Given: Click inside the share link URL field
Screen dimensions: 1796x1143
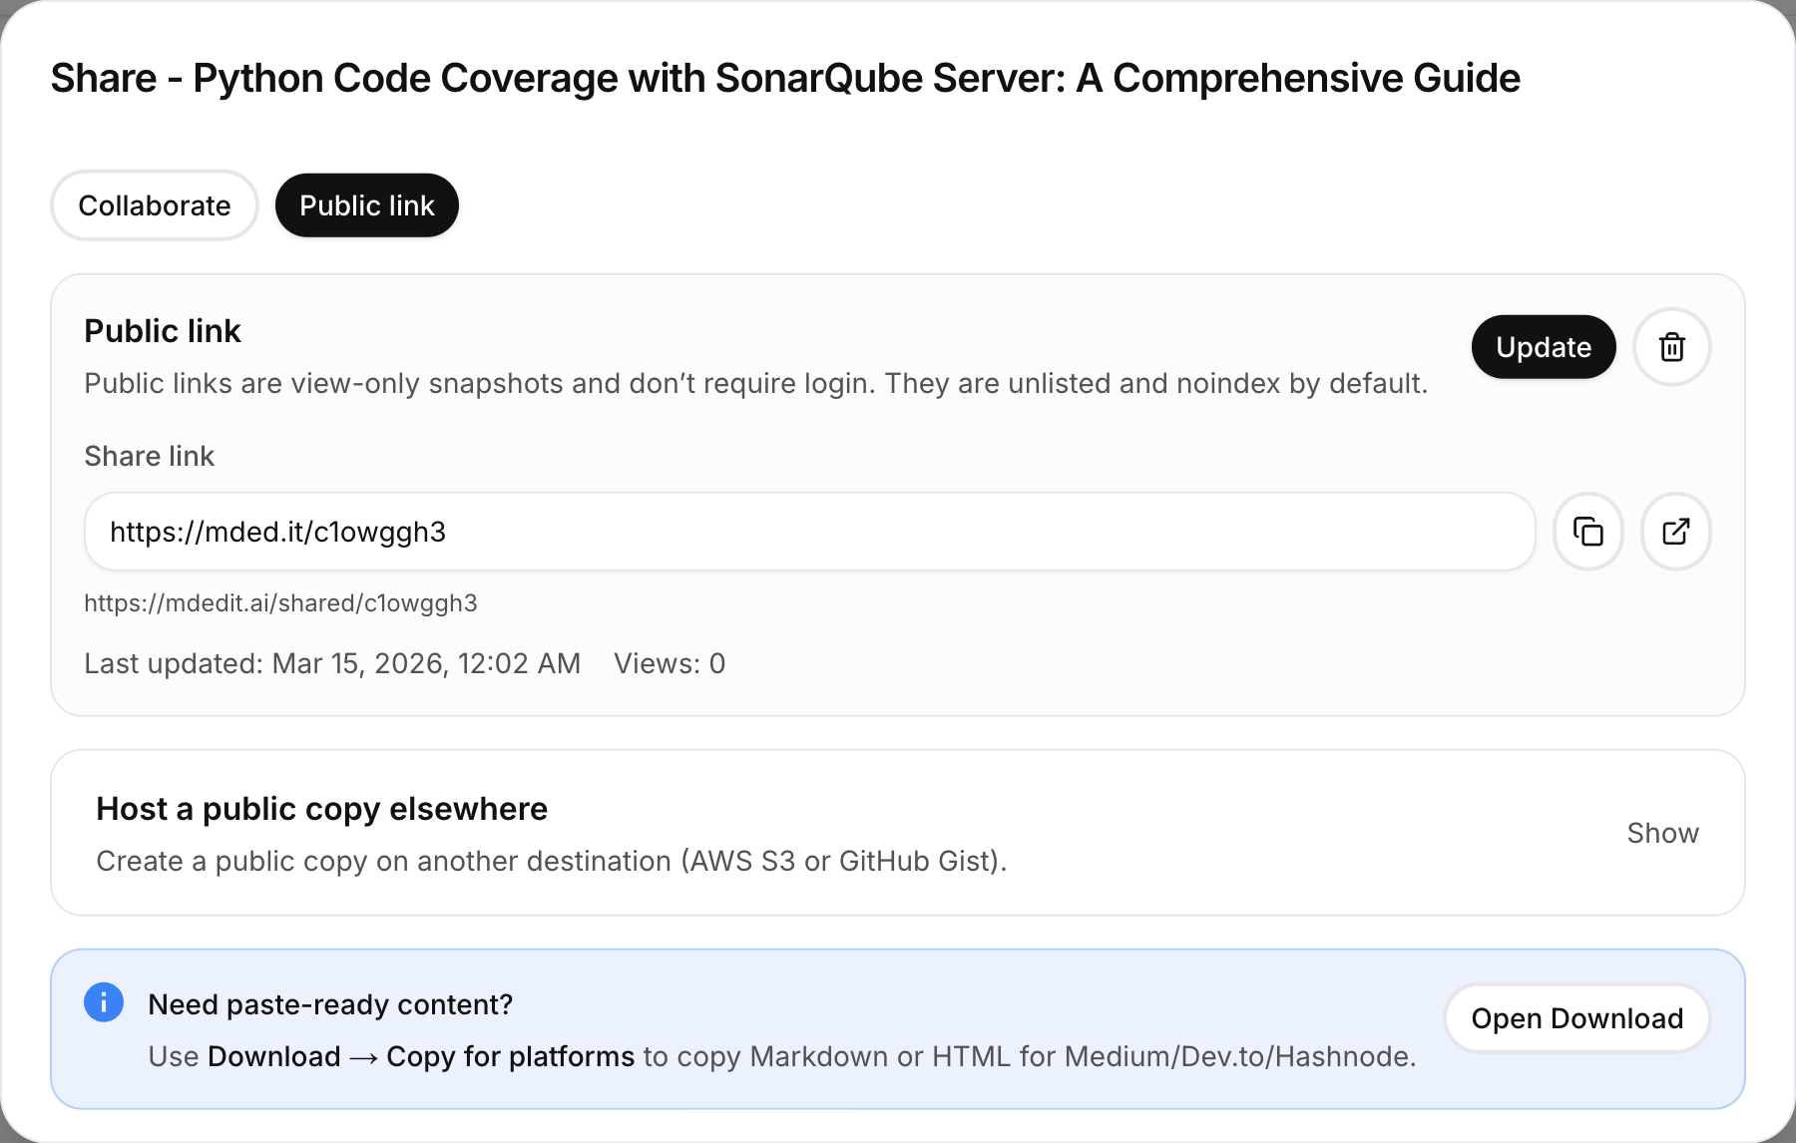Looking at the screenshot, I should pos(808,532).
